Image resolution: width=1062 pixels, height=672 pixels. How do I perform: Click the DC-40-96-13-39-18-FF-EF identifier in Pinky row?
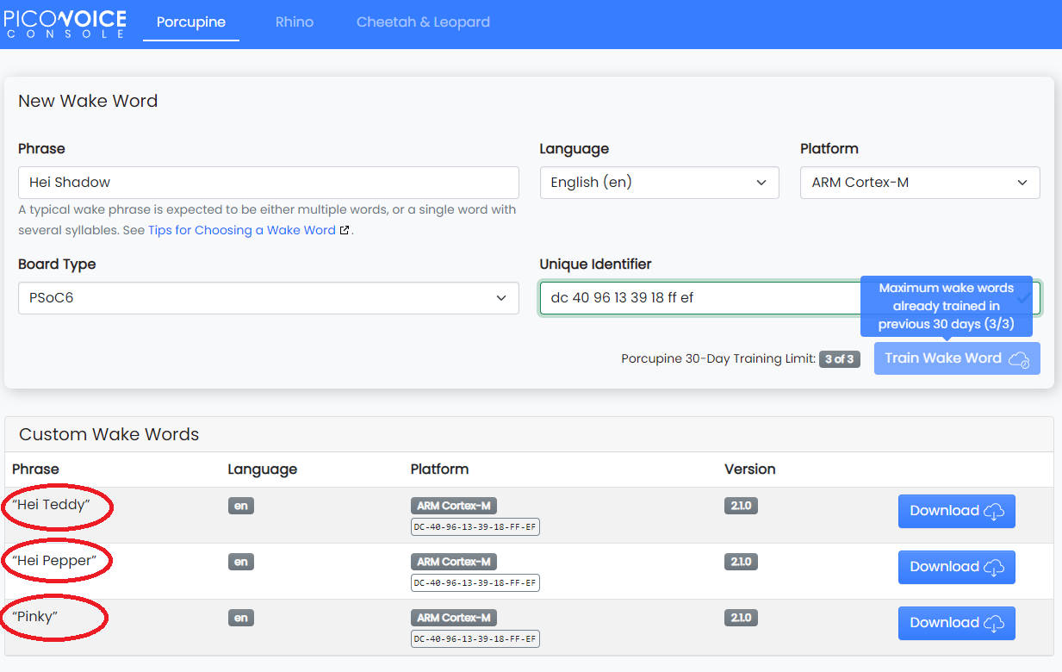click(475, 639)
